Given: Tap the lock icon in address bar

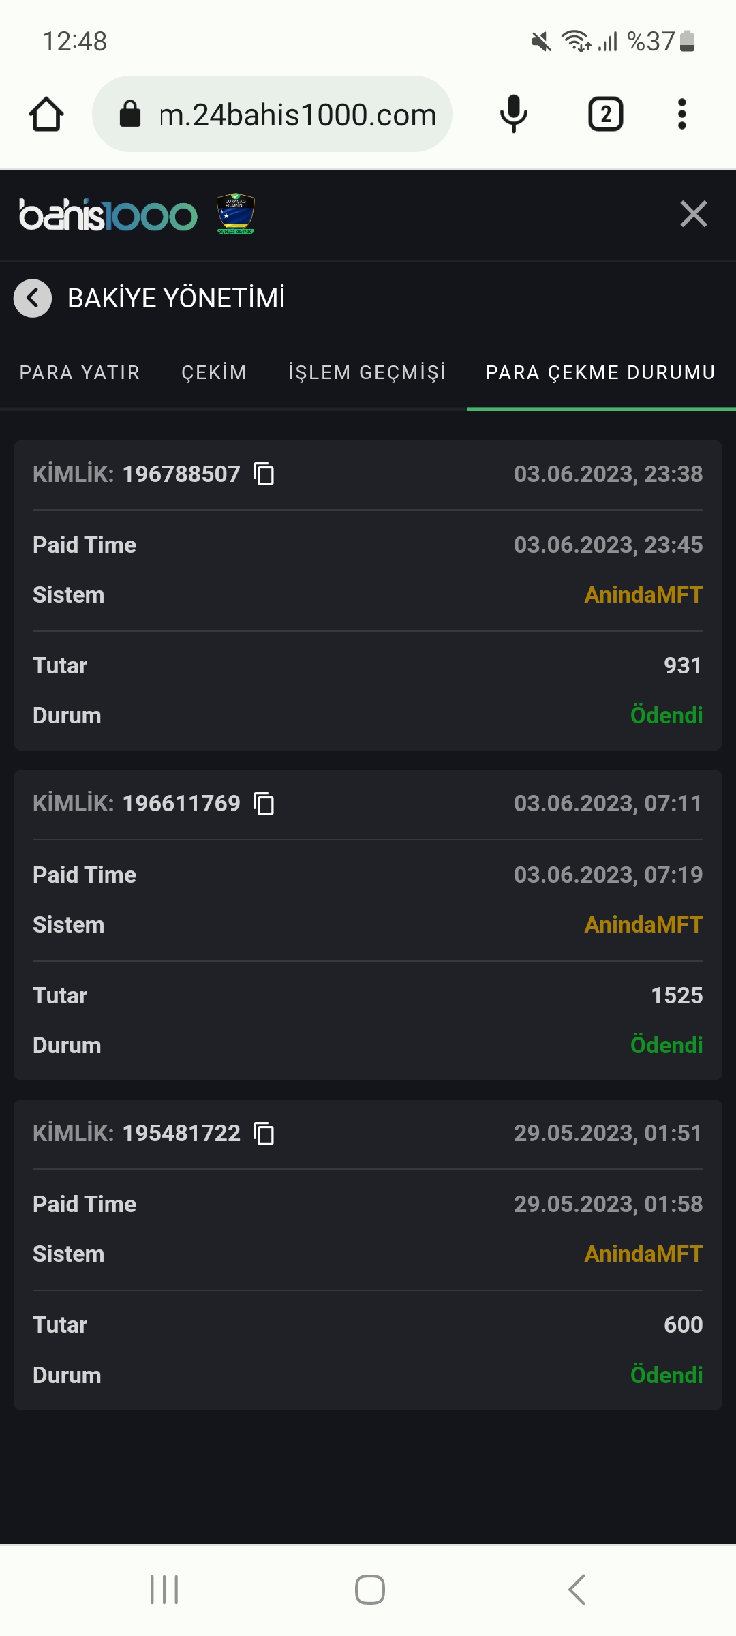Looking at the screenshot, I should pos(129,114).
